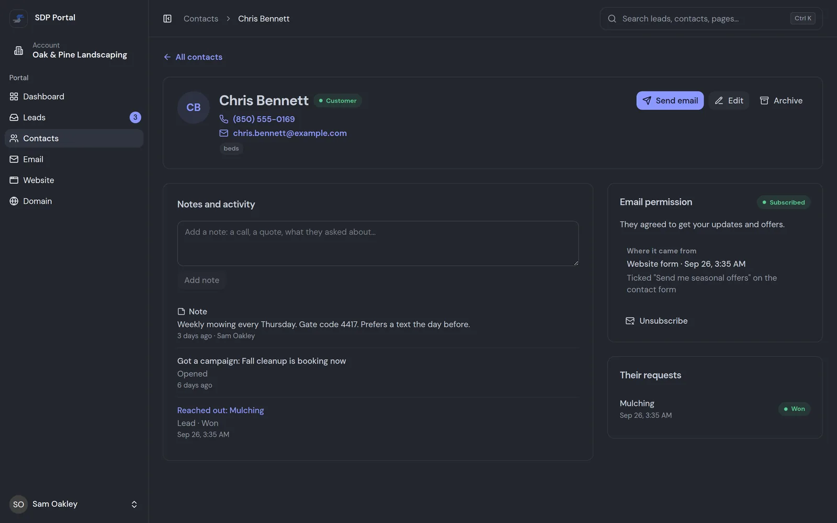Go to the Email section
This screenshot has height=523, width=837.
click(74, 160)
